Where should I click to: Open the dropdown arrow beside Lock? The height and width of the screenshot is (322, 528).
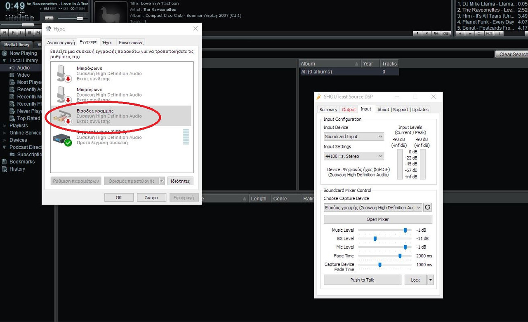431,280
